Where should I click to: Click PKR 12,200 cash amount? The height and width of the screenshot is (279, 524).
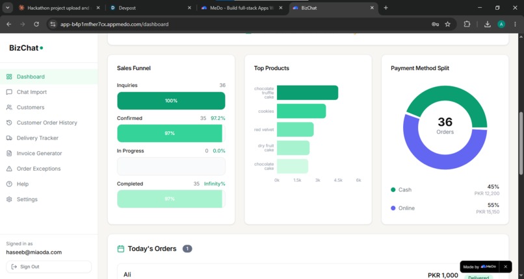[x=487, y=193]
